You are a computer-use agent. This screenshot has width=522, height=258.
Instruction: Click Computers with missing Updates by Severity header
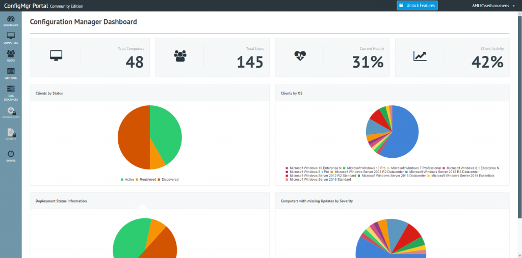click(392, 201)
